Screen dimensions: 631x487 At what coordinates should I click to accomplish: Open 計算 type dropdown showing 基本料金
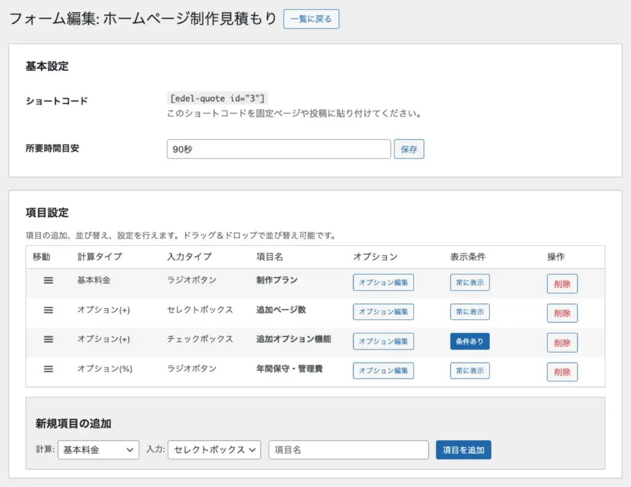pyautogui.click(x=98, y=450)
